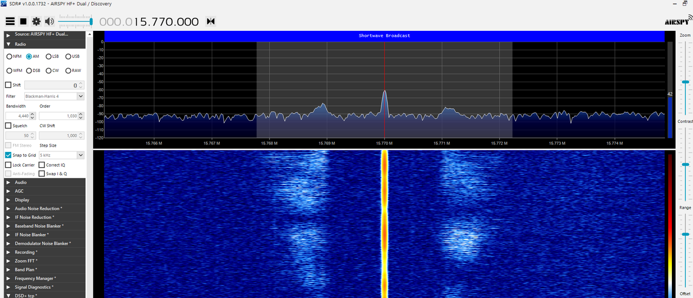Enable the Squelch checkbox
693x298 pixels.
point(8,125)
